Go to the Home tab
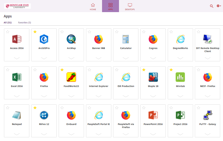 coord(93,6)
